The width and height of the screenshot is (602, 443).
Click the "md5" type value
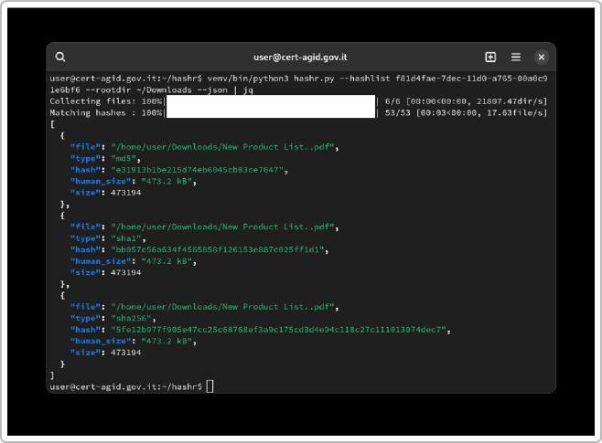tap(122, 158)
